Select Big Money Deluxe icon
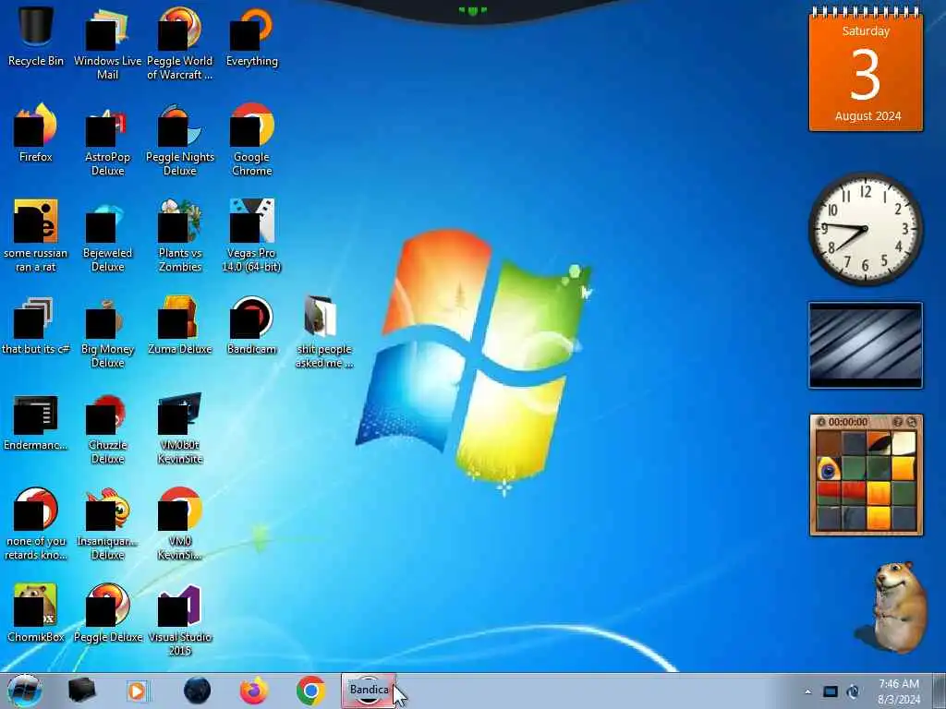The image size is (946, 709). click(x=107, y=331)
